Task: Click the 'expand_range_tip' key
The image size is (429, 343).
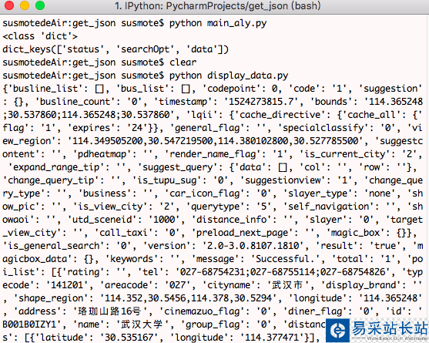Action: click(x=56, y=167)
